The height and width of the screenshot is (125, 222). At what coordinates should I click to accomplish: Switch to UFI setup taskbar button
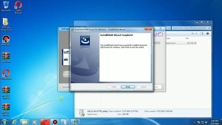point(65,122)
